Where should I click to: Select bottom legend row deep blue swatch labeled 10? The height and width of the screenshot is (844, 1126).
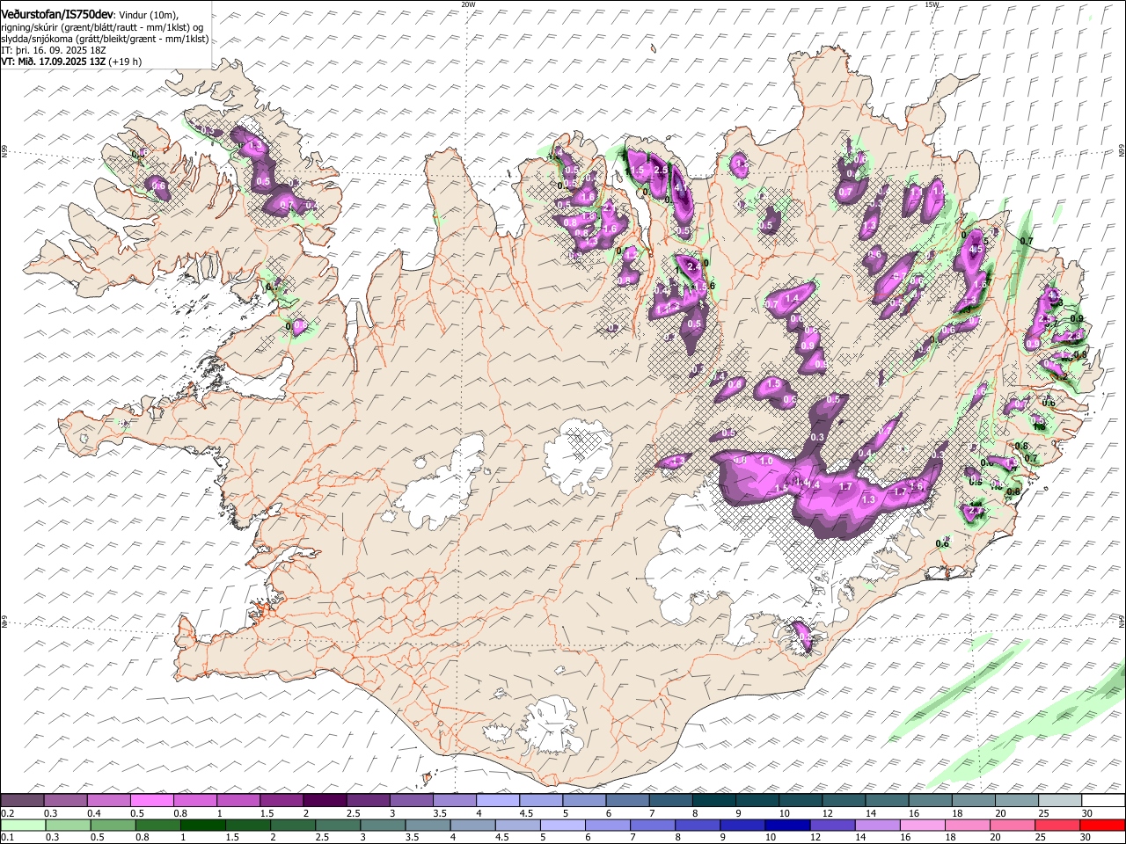[x=787, y=825]
